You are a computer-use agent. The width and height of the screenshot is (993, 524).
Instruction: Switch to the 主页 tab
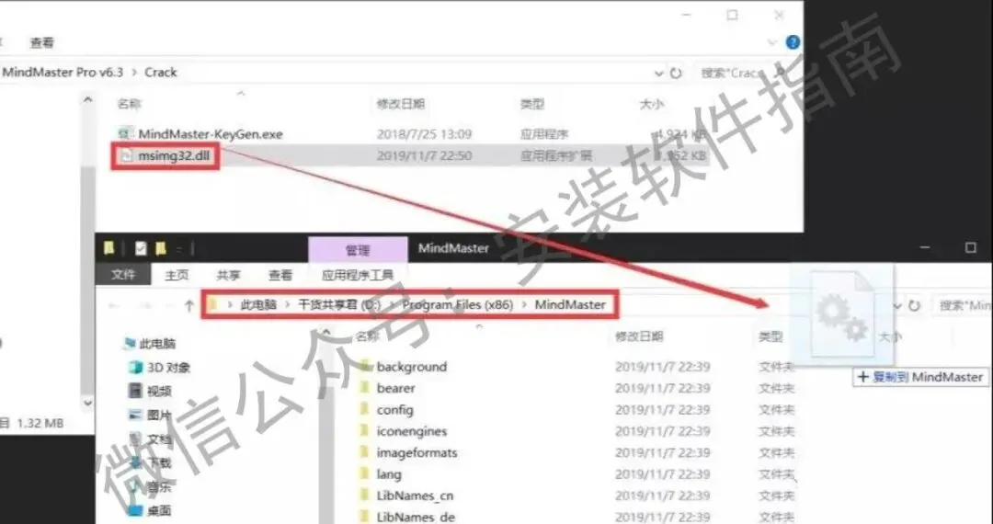point(177,275)
